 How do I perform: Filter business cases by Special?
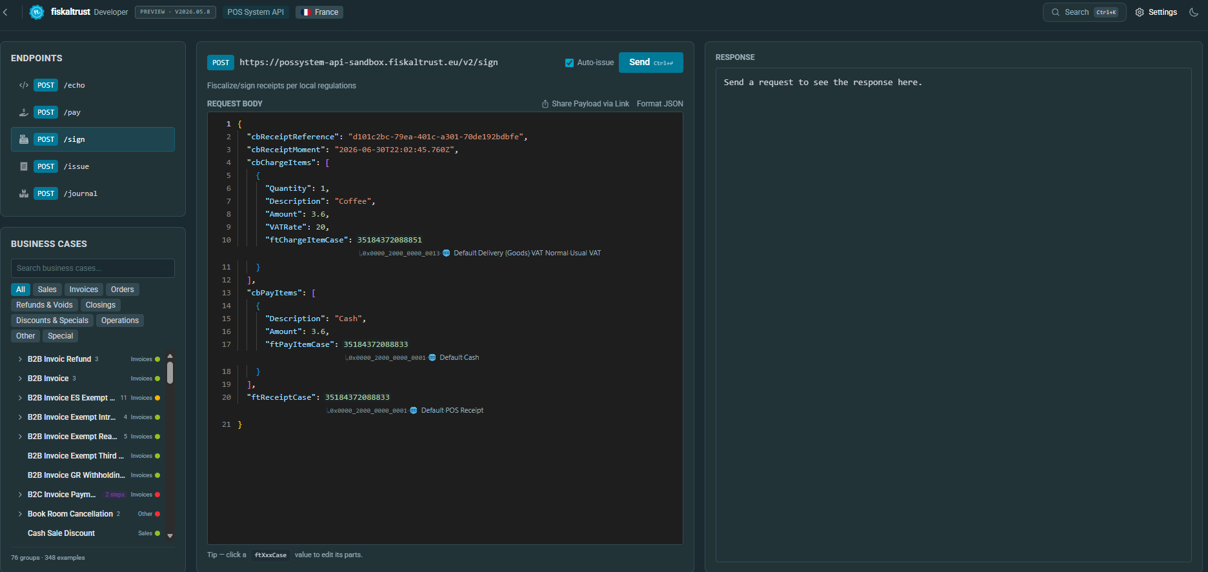click(61, 336)
